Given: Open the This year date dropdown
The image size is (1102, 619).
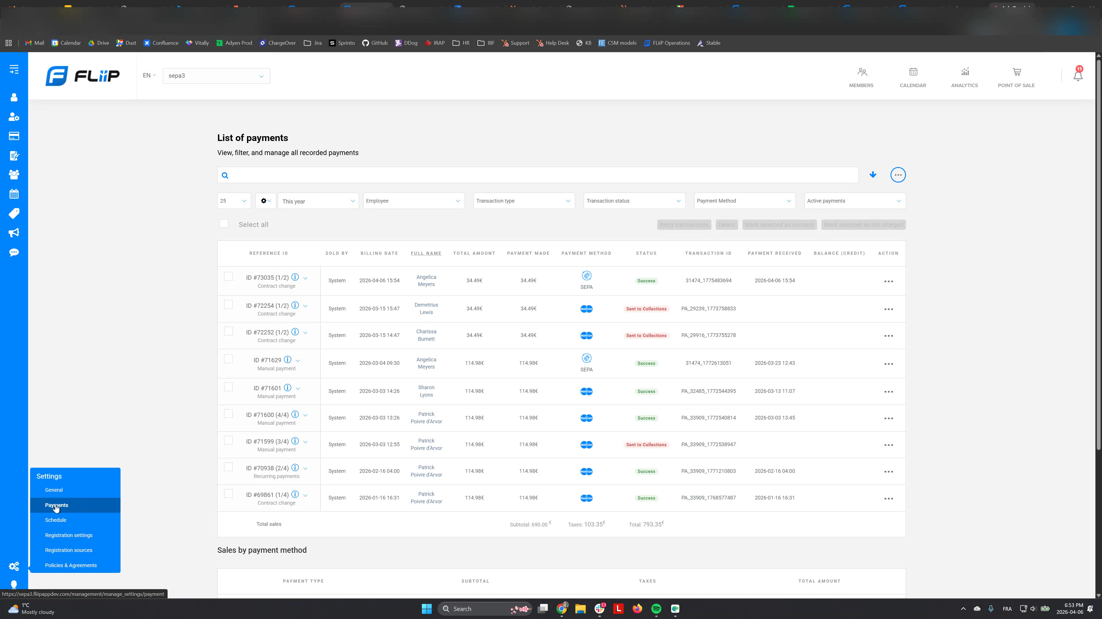Looking at the screenshot, I should coord(318,201).
